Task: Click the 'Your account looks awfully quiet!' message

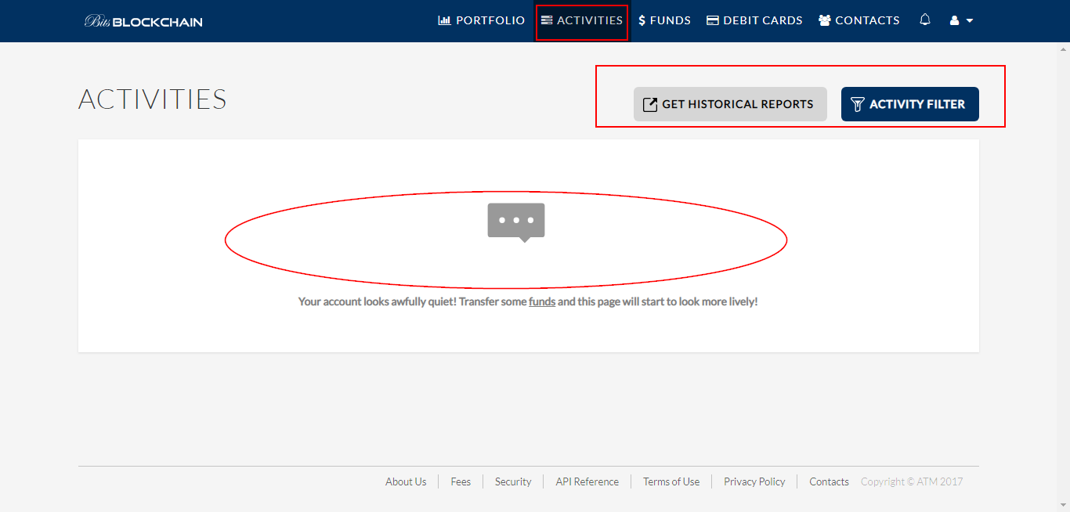Action: coord(528,301)
